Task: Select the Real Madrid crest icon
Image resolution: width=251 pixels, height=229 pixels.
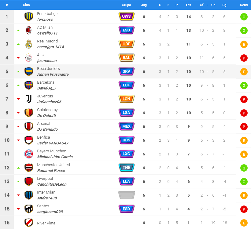Action: tap(29, 44)
